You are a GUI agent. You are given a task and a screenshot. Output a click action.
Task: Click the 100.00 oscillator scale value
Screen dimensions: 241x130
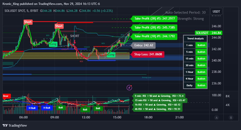[216, 95]
